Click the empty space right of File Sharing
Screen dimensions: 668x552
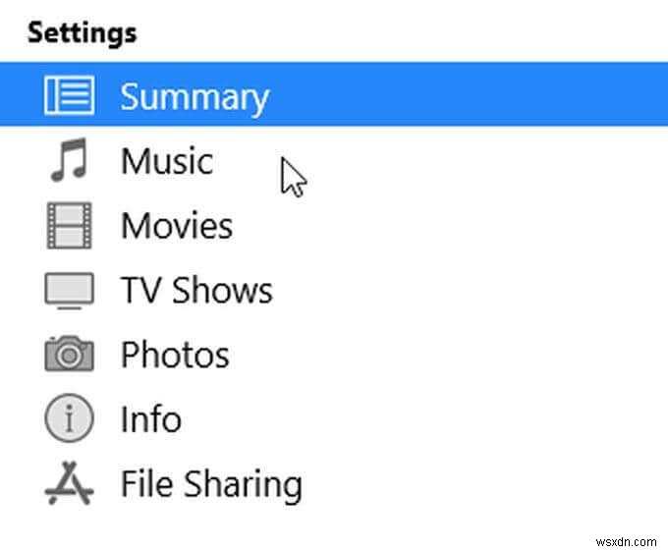pos(481,484)
